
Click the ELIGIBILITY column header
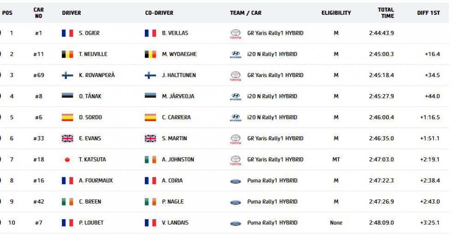pyautogui.click(x=336, y=13)
